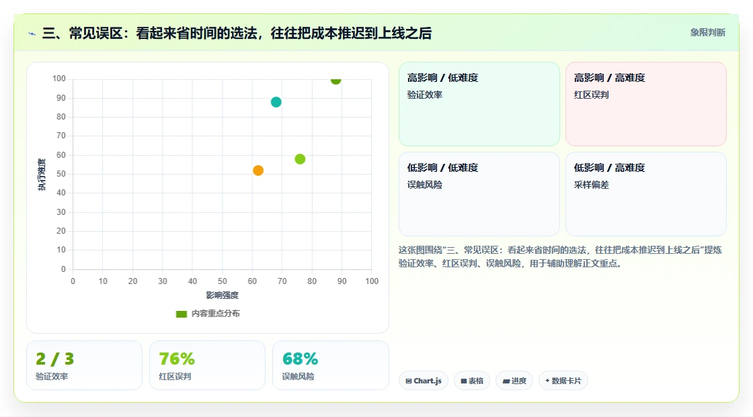Open the 低影响 / 高难度 quadrant card

point(646,194)
